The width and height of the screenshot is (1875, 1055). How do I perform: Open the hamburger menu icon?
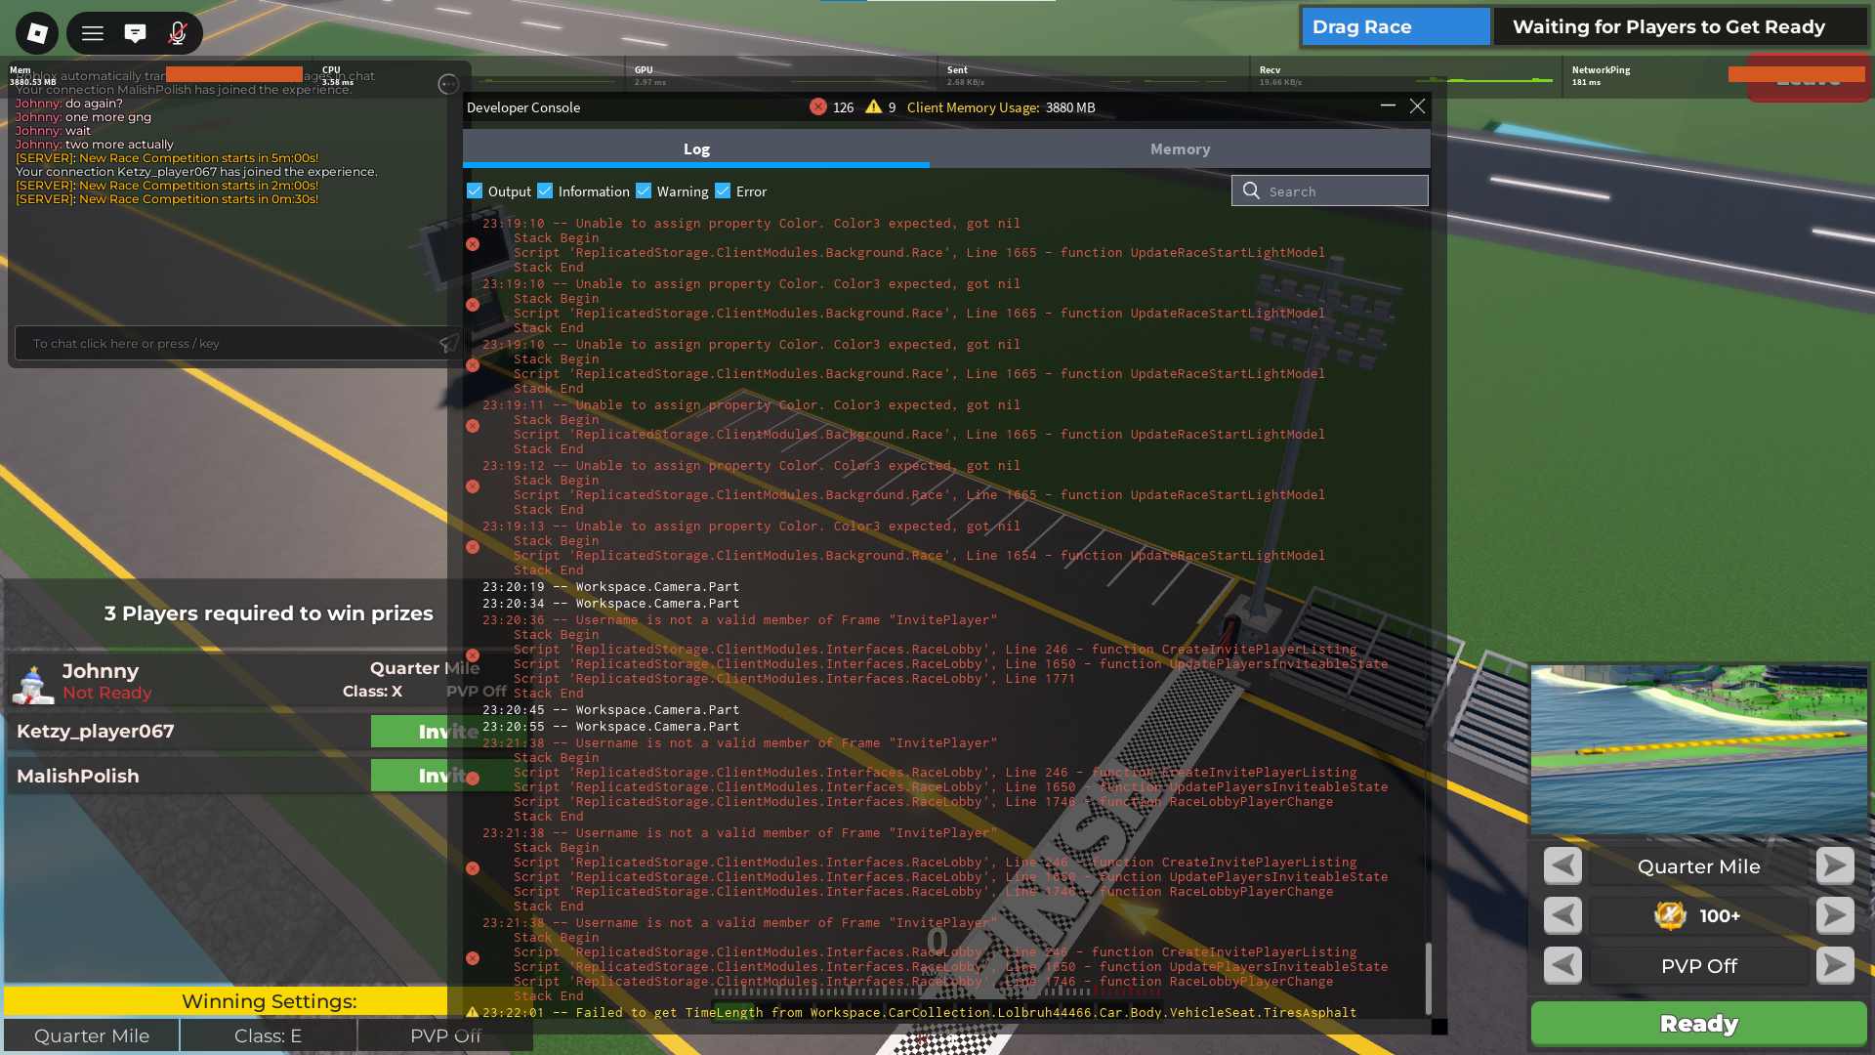pos(93,33)
